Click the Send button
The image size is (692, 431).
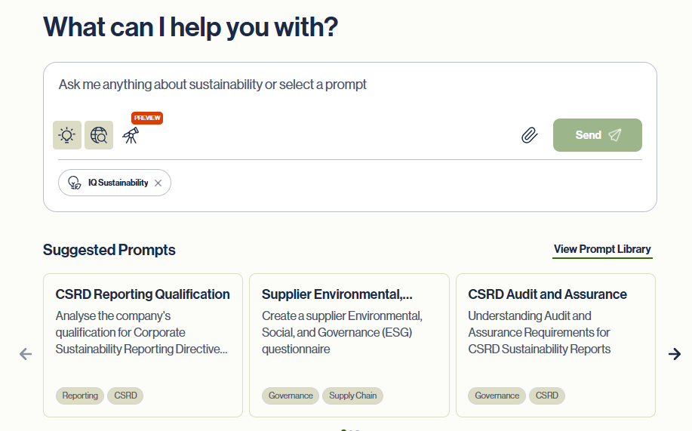coord(598,135)
